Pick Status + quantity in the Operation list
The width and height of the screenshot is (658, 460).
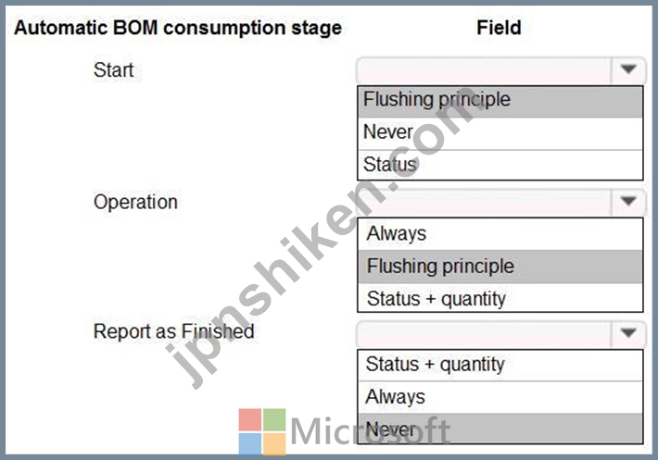click(500, 298)
